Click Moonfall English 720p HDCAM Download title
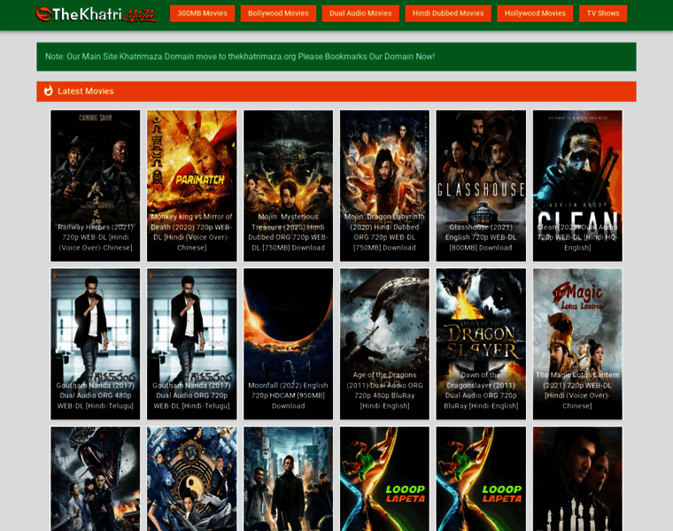 click(x=288, y=396)
